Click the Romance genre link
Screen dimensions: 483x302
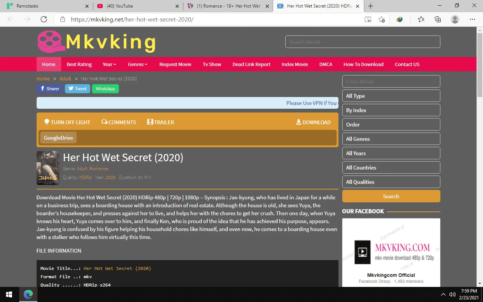point(99,169)
